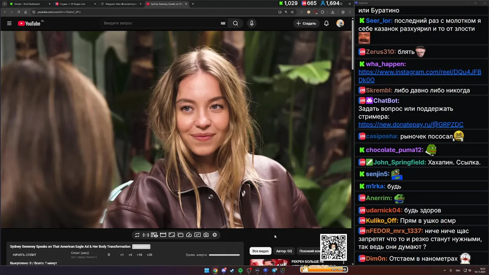Viewport: 489px width, 275px height.
Task: Open the player toolbar settings gear
Action: tap(215, 235)
